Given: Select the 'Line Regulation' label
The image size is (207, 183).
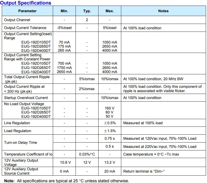Looking at the screenshot, I should pyautogui.click(x=17, y=123).
